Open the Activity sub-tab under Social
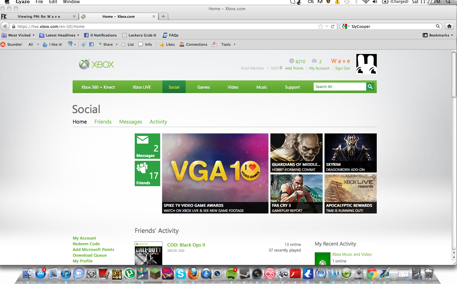This screenshot has width=457, height=284. tap(158, 122)
